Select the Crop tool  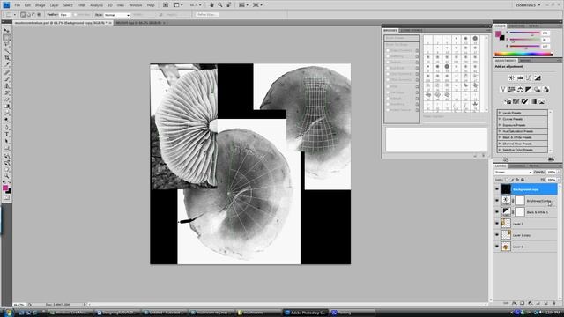pos(6,58)
